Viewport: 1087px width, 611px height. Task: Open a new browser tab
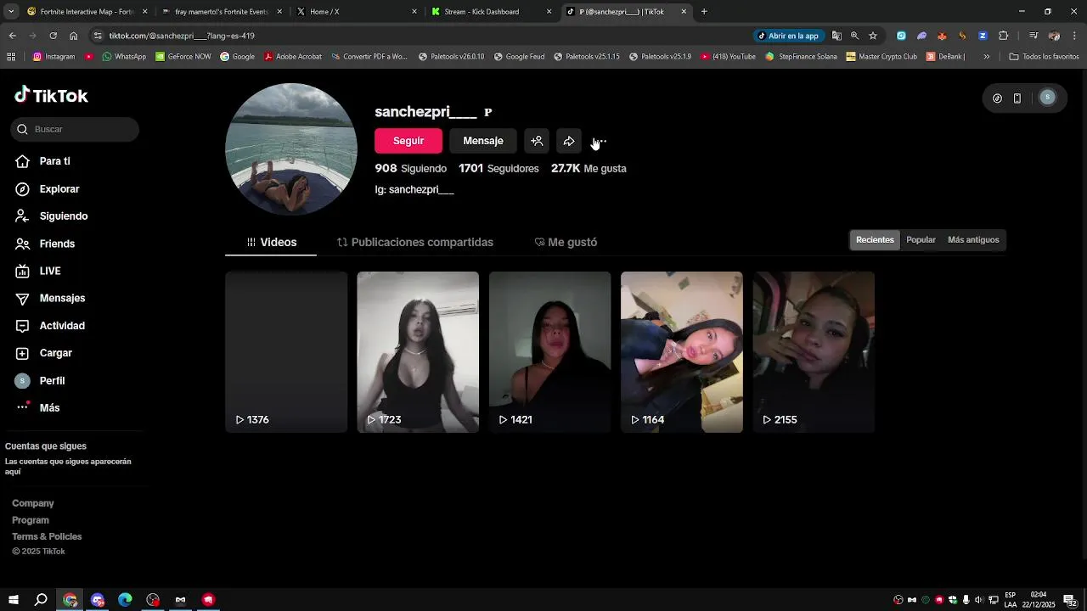tap(704, 12)
